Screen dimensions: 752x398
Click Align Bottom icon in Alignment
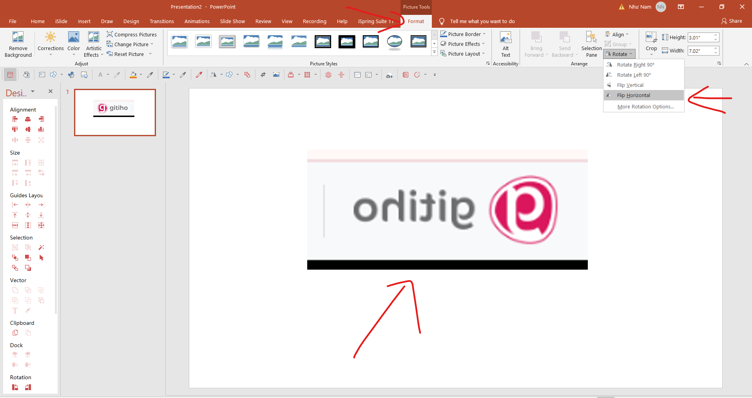41,130
